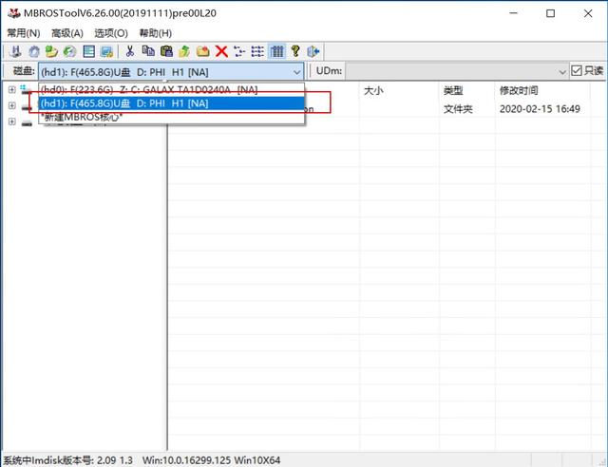Image resolution: width=608 pixels, height=467 pixels.
Task: Select the highlighted details grid view icon
Action: (x=276, y=51)
